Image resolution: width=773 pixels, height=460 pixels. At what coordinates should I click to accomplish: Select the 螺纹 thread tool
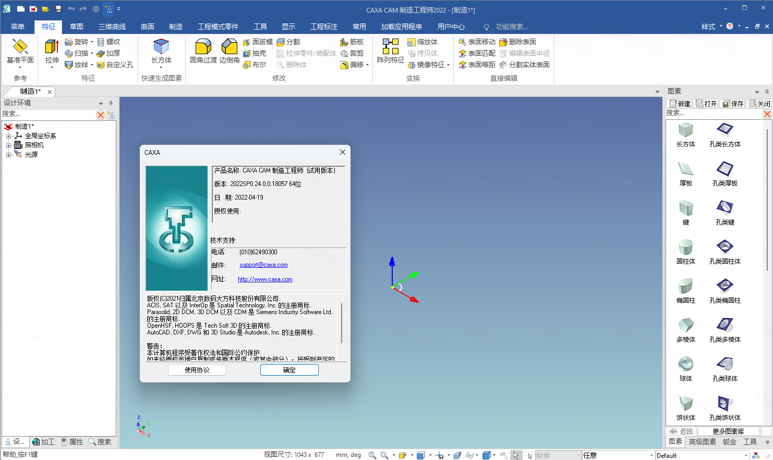pos(108,42)
